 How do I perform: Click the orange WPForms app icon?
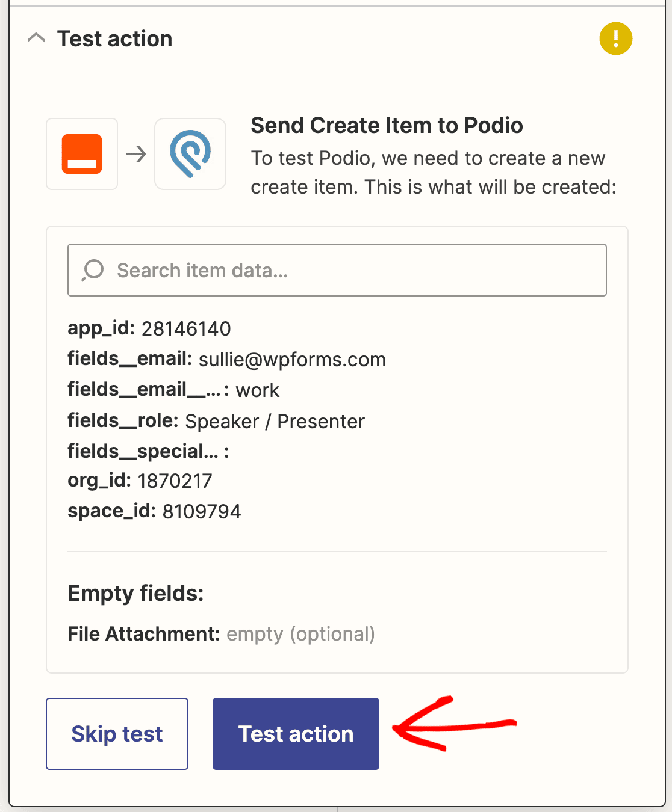click(x=82, y=154)
